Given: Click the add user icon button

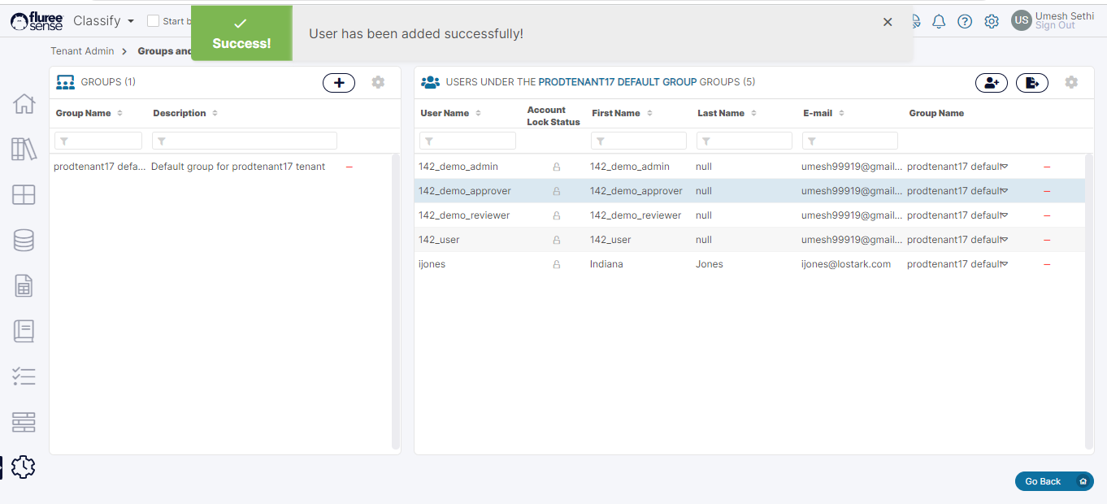Looking at the screenshot, I should coord(991,82).
